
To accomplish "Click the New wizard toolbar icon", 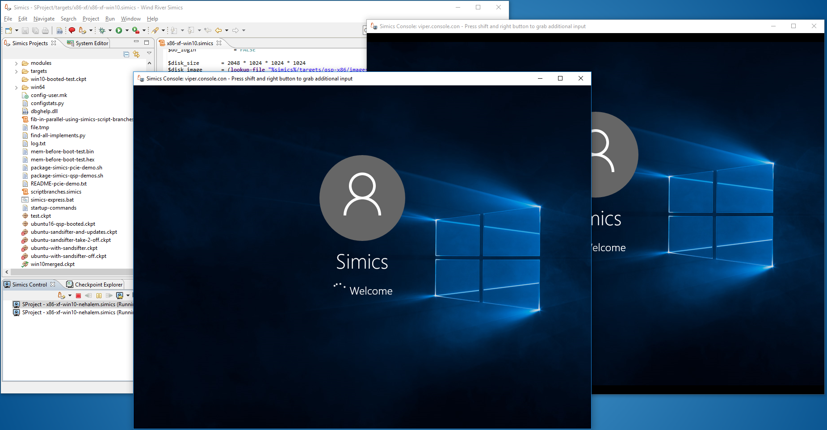I will coord(8,30).
